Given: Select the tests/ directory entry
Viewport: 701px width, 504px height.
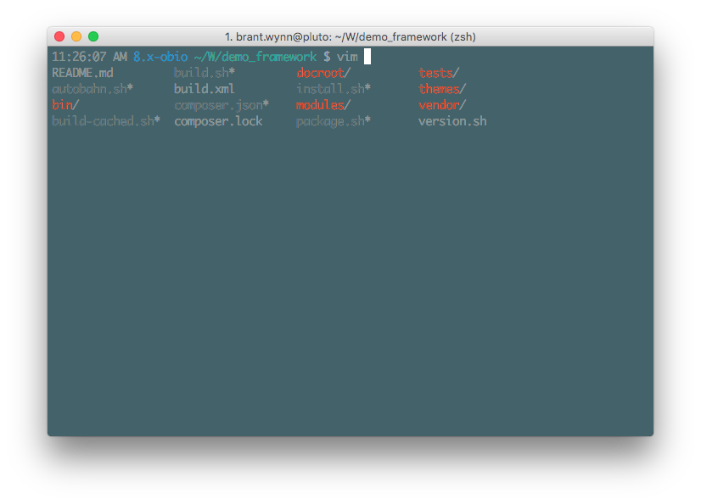Looking at the screenshot, I should (439, 73).
